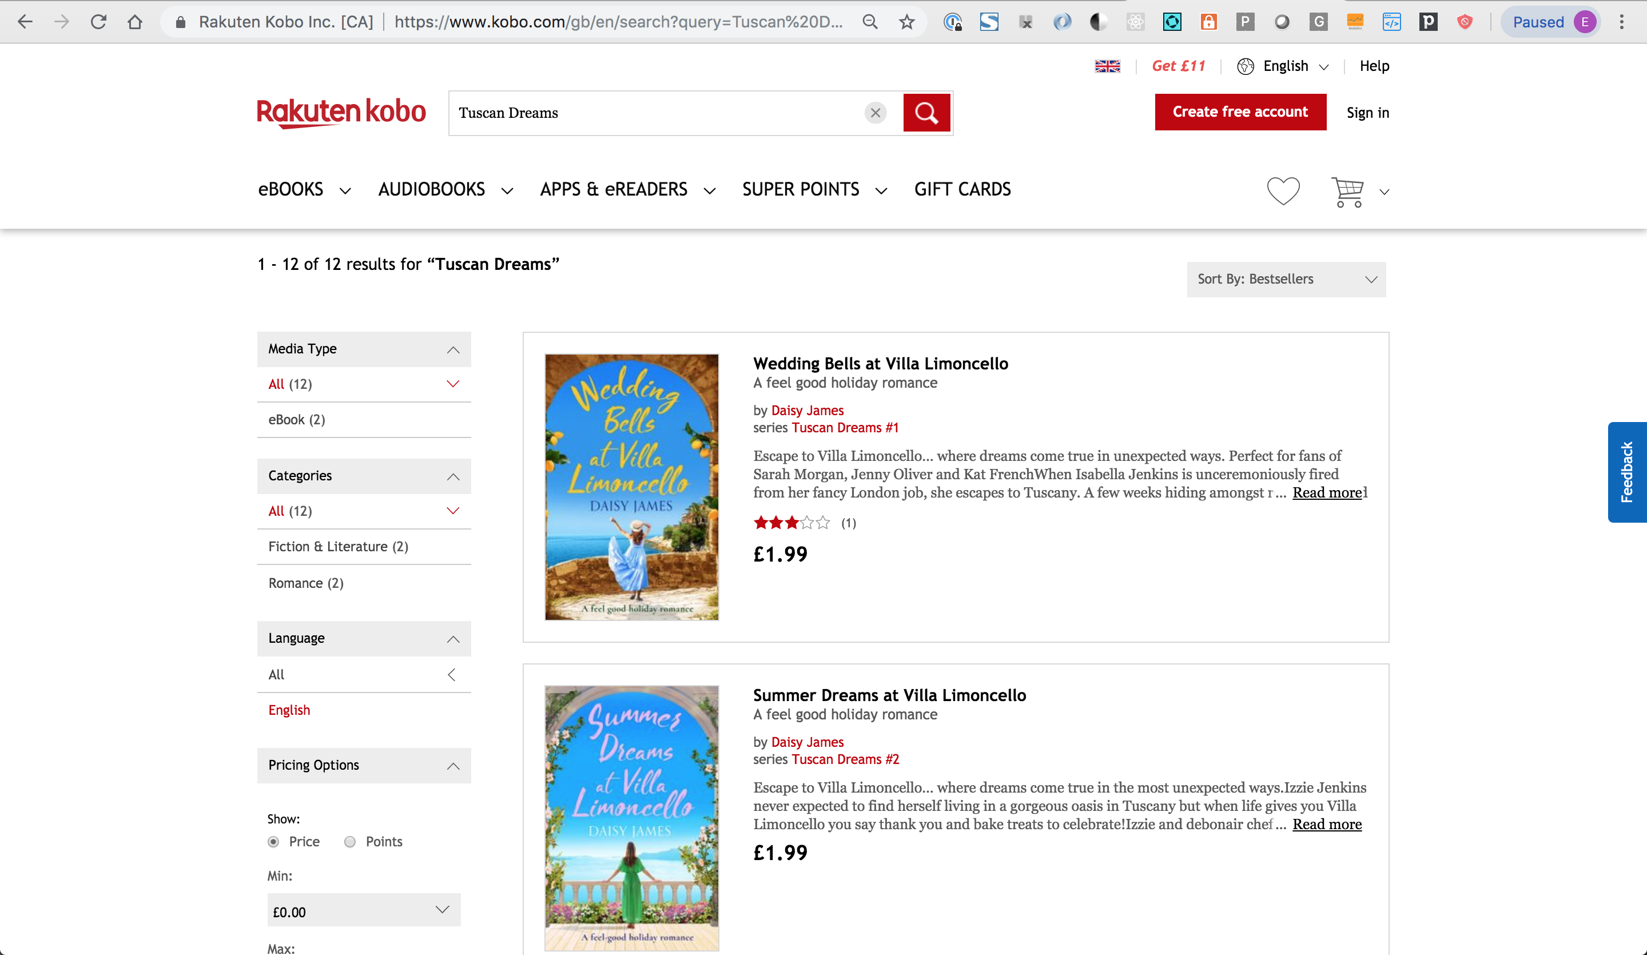The image size is (1647, 955).
Task: Select the Points radio button
Action: point(349,842)
